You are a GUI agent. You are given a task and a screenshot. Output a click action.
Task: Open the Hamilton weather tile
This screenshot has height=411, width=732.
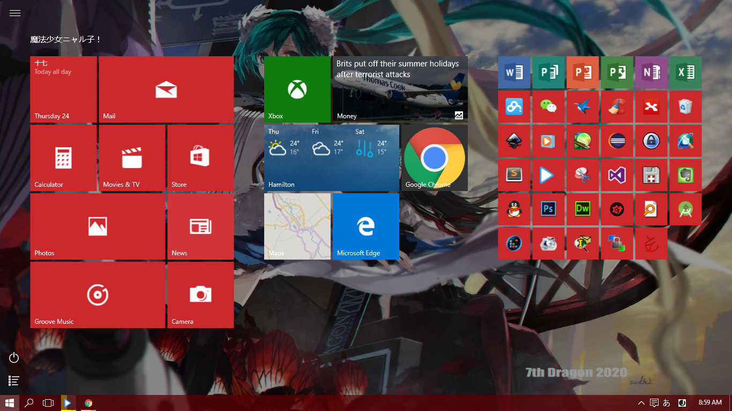click(x=332, y=158)
